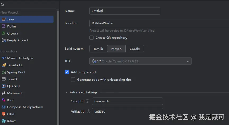This screenshot has height=125, width=229.
Task: Tick Generate code with onboarding tips
Action: coord(73,79)
